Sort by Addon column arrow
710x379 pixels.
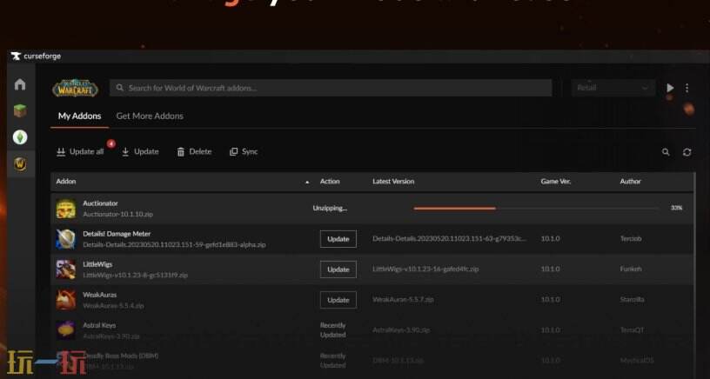pos(307,182)
